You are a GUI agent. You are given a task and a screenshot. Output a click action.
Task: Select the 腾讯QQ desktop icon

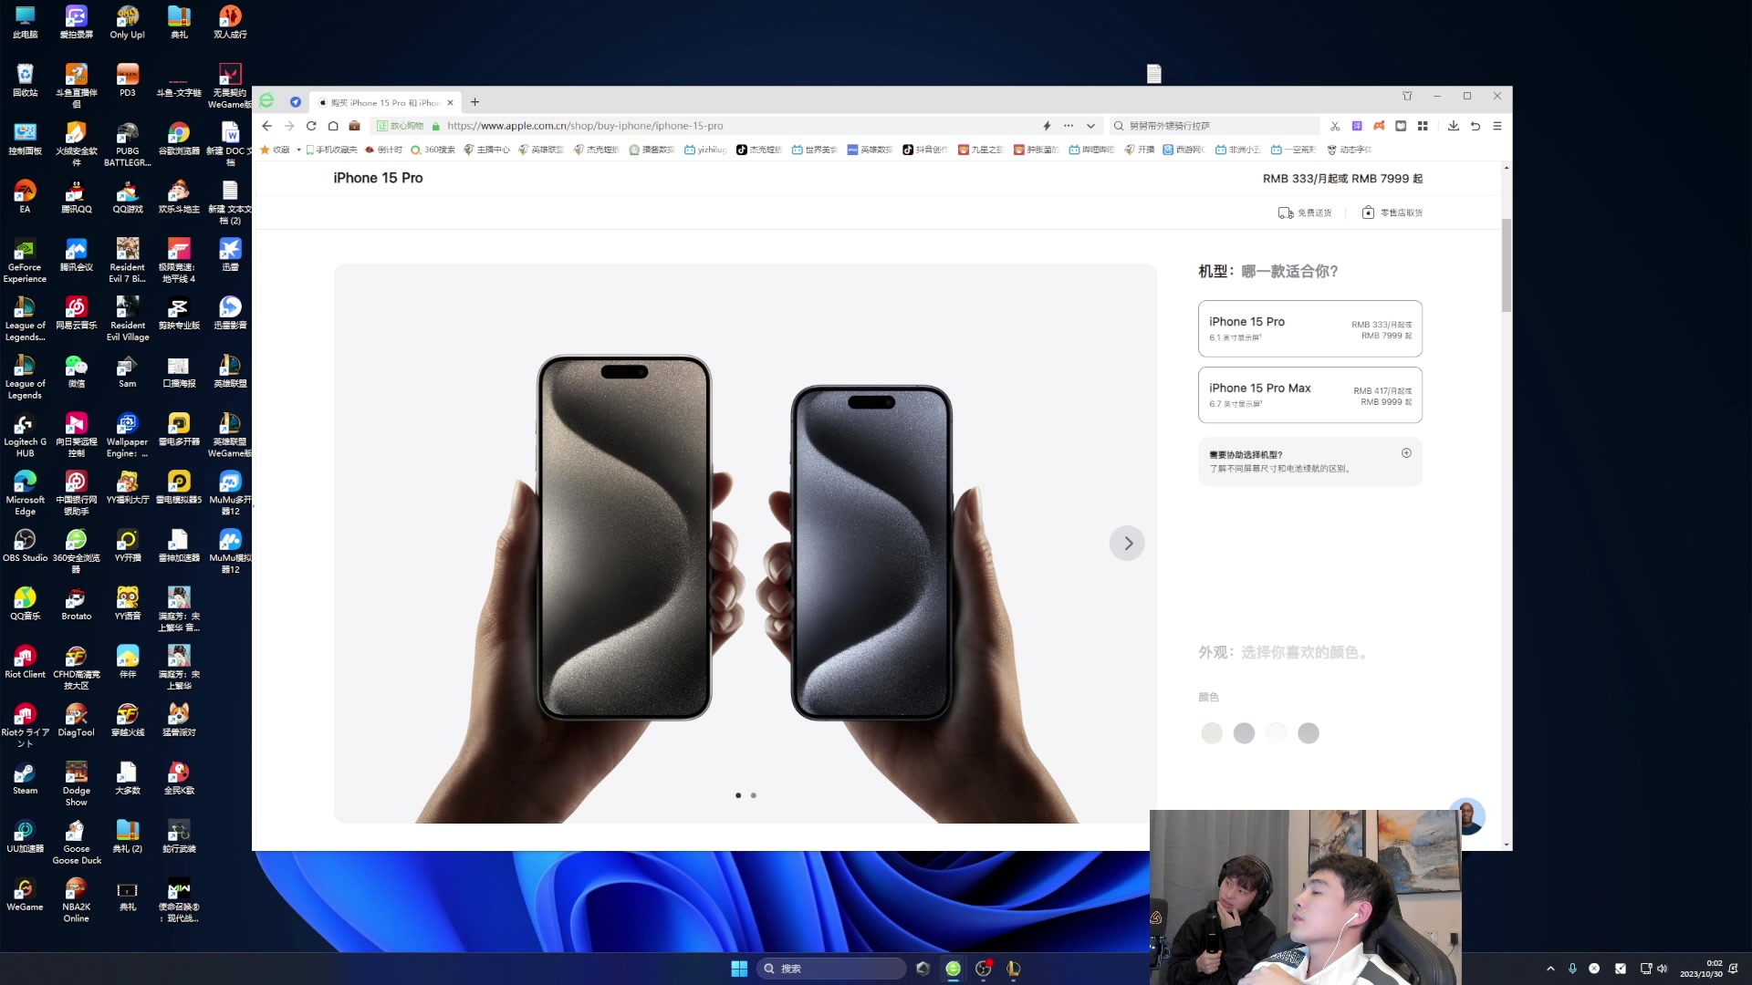click(77, 197)
